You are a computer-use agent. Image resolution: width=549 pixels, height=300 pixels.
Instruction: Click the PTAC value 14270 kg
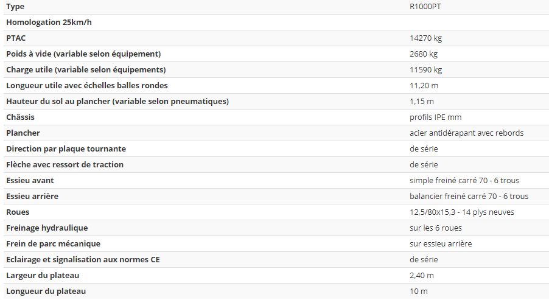(x=425, y=38)
